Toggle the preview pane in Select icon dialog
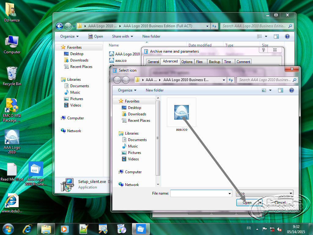Image resolution: width=313 pixels, height=235 pixels. pyautogui.click(x=281, y=90)
